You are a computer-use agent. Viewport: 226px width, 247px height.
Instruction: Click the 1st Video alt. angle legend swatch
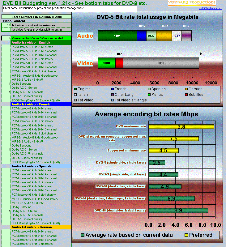pos(113,100)
